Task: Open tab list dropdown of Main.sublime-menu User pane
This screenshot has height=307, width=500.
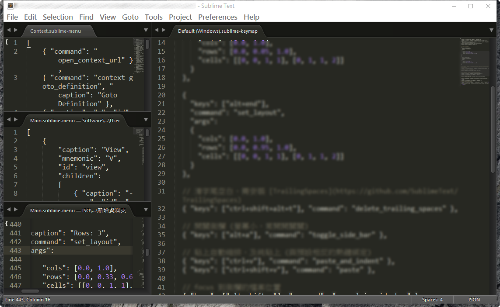Action: pos(146,120)
